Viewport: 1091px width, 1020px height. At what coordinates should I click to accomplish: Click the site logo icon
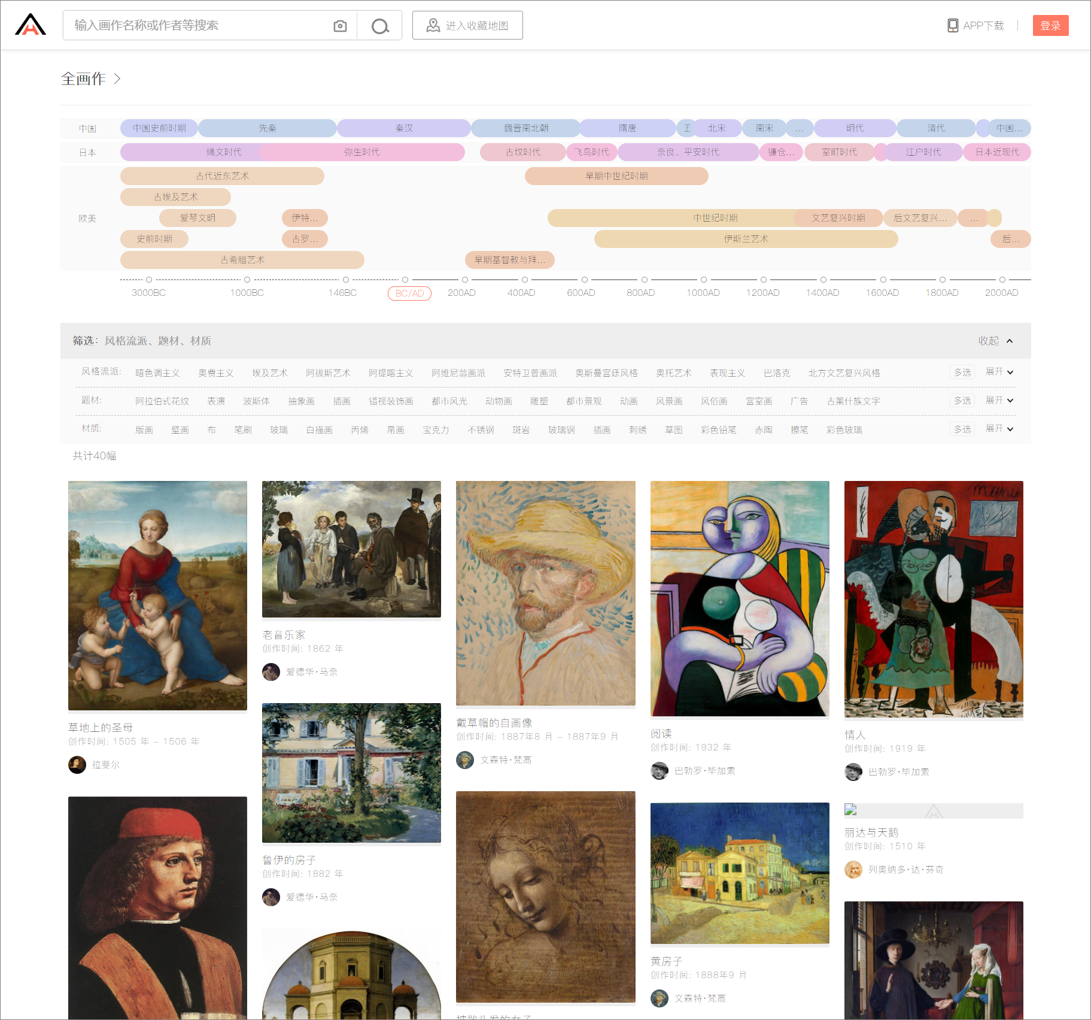click(31, 25)
